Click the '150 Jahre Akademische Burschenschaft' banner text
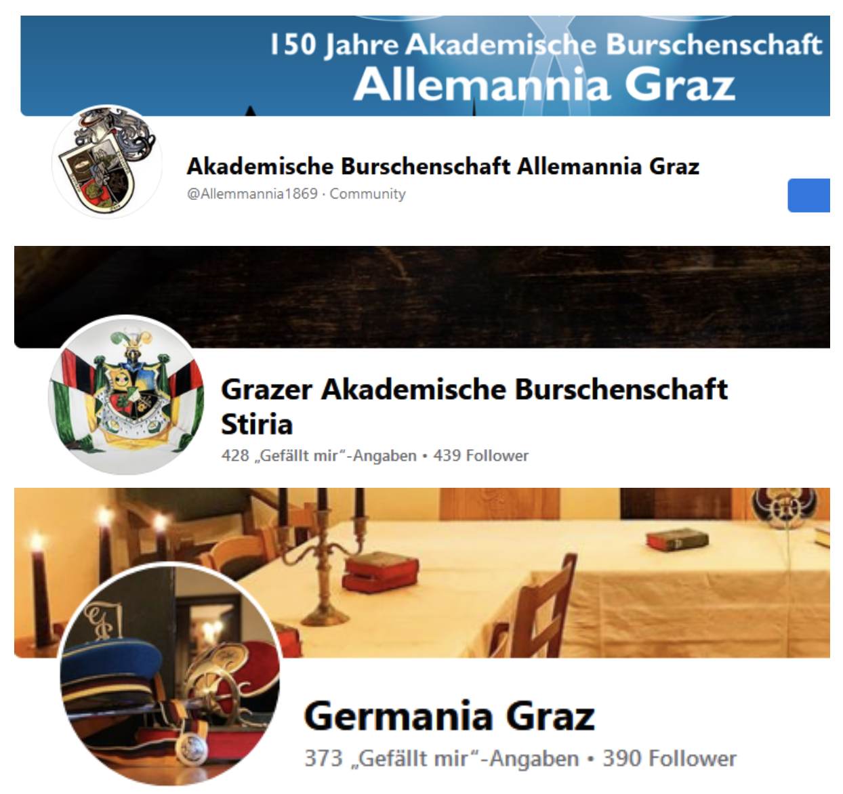 pyautogui.click(x=546, y=45)
